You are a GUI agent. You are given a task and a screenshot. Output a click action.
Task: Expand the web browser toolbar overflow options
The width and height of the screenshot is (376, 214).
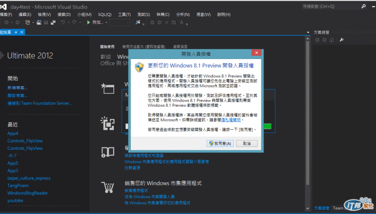(187, 24)
